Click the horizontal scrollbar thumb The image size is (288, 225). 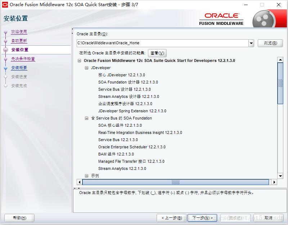(176, 182)
